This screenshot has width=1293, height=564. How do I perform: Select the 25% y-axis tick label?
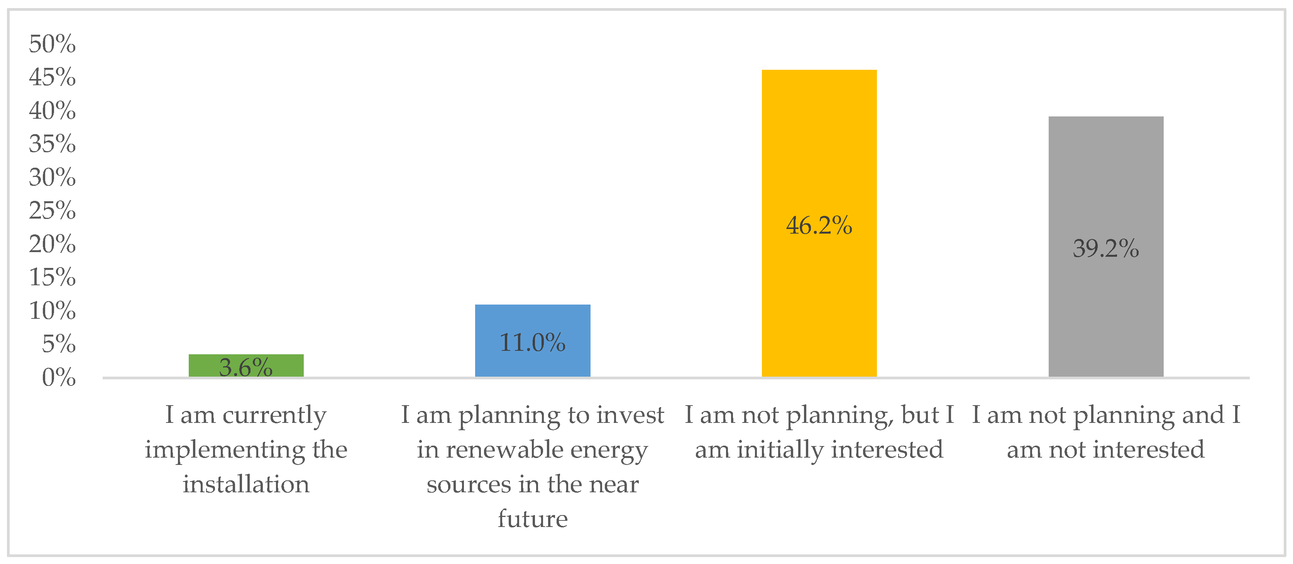tap(52, 210)
